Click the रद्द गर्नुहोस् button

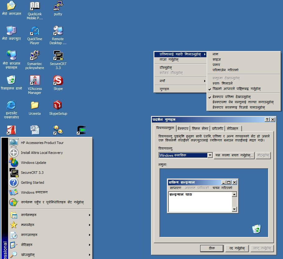pyautogui.click(x=237, y=248)
